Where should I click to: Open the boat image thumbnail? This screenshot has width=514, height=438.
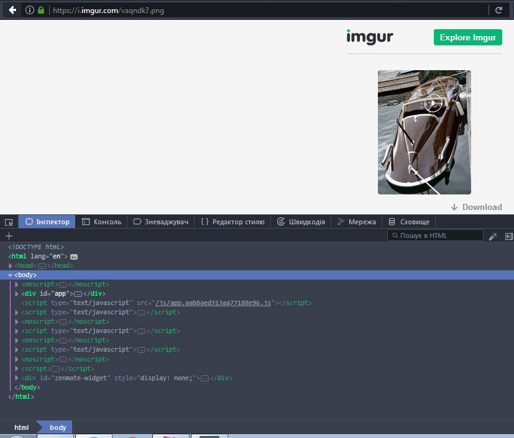pos(424,132)
